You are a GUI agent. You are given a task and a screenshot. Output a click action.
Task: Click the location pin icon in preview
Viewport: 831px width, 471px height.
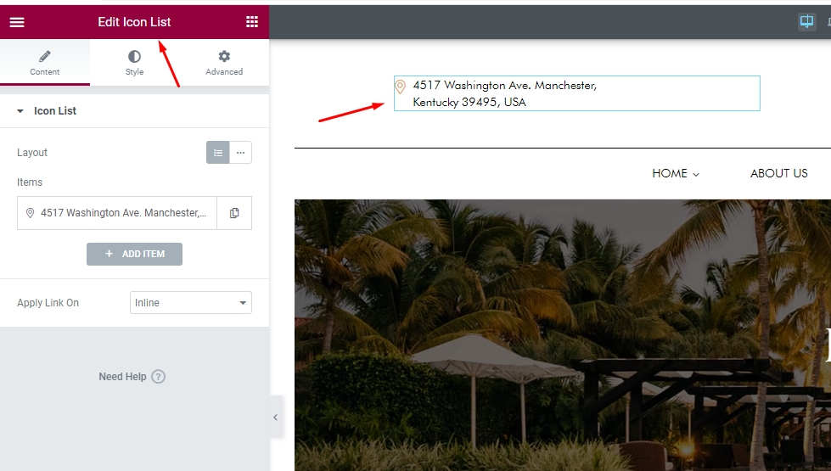(x=401, y=86)
